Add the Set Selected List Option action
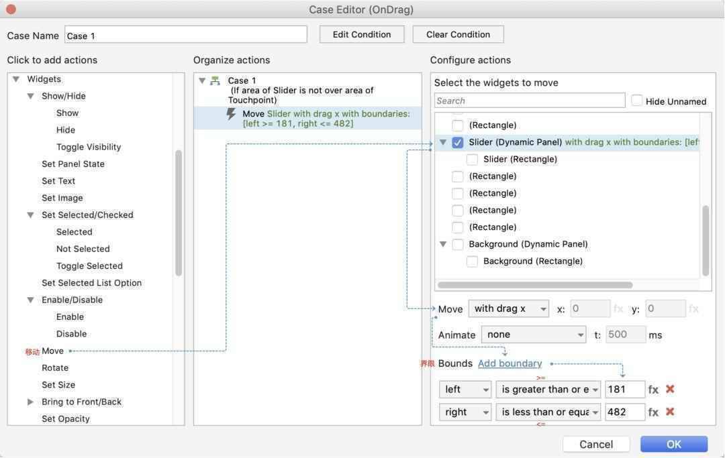The image size is (725, 458). (x=91, y=283)
